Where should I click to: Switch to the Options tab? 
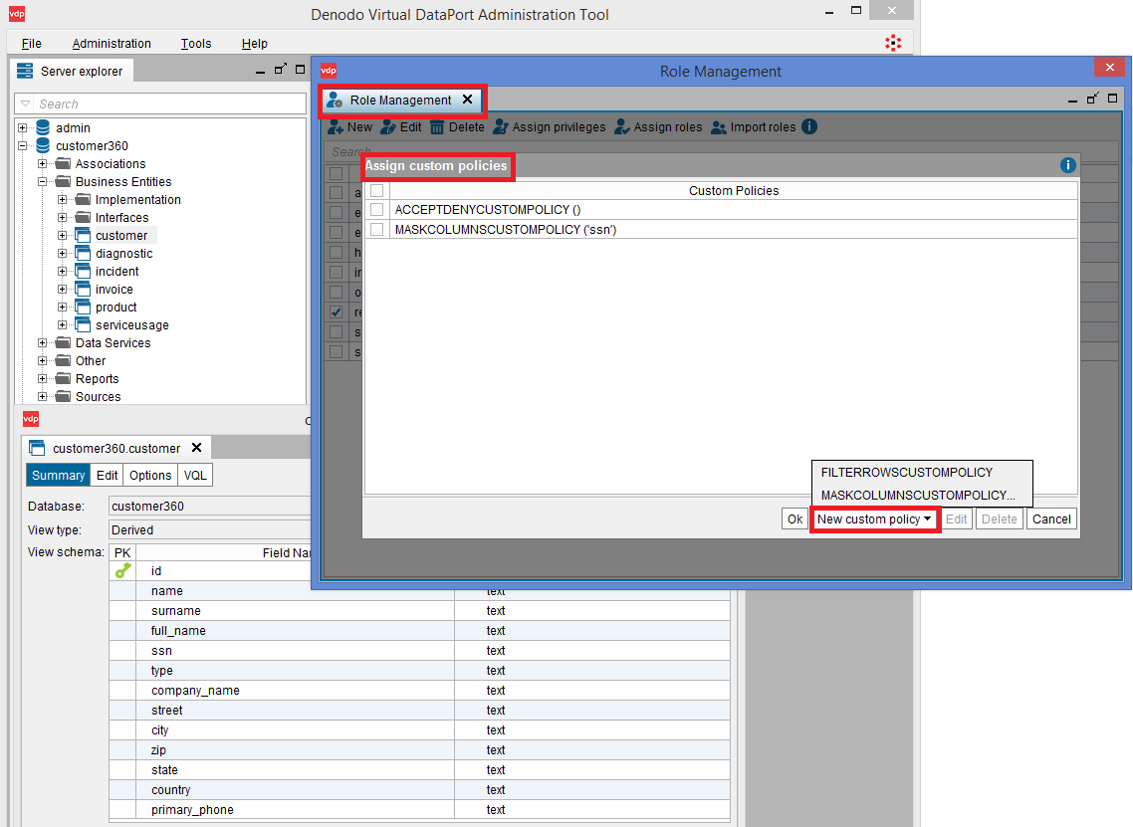pyautogui.click(x=150, y=476)
